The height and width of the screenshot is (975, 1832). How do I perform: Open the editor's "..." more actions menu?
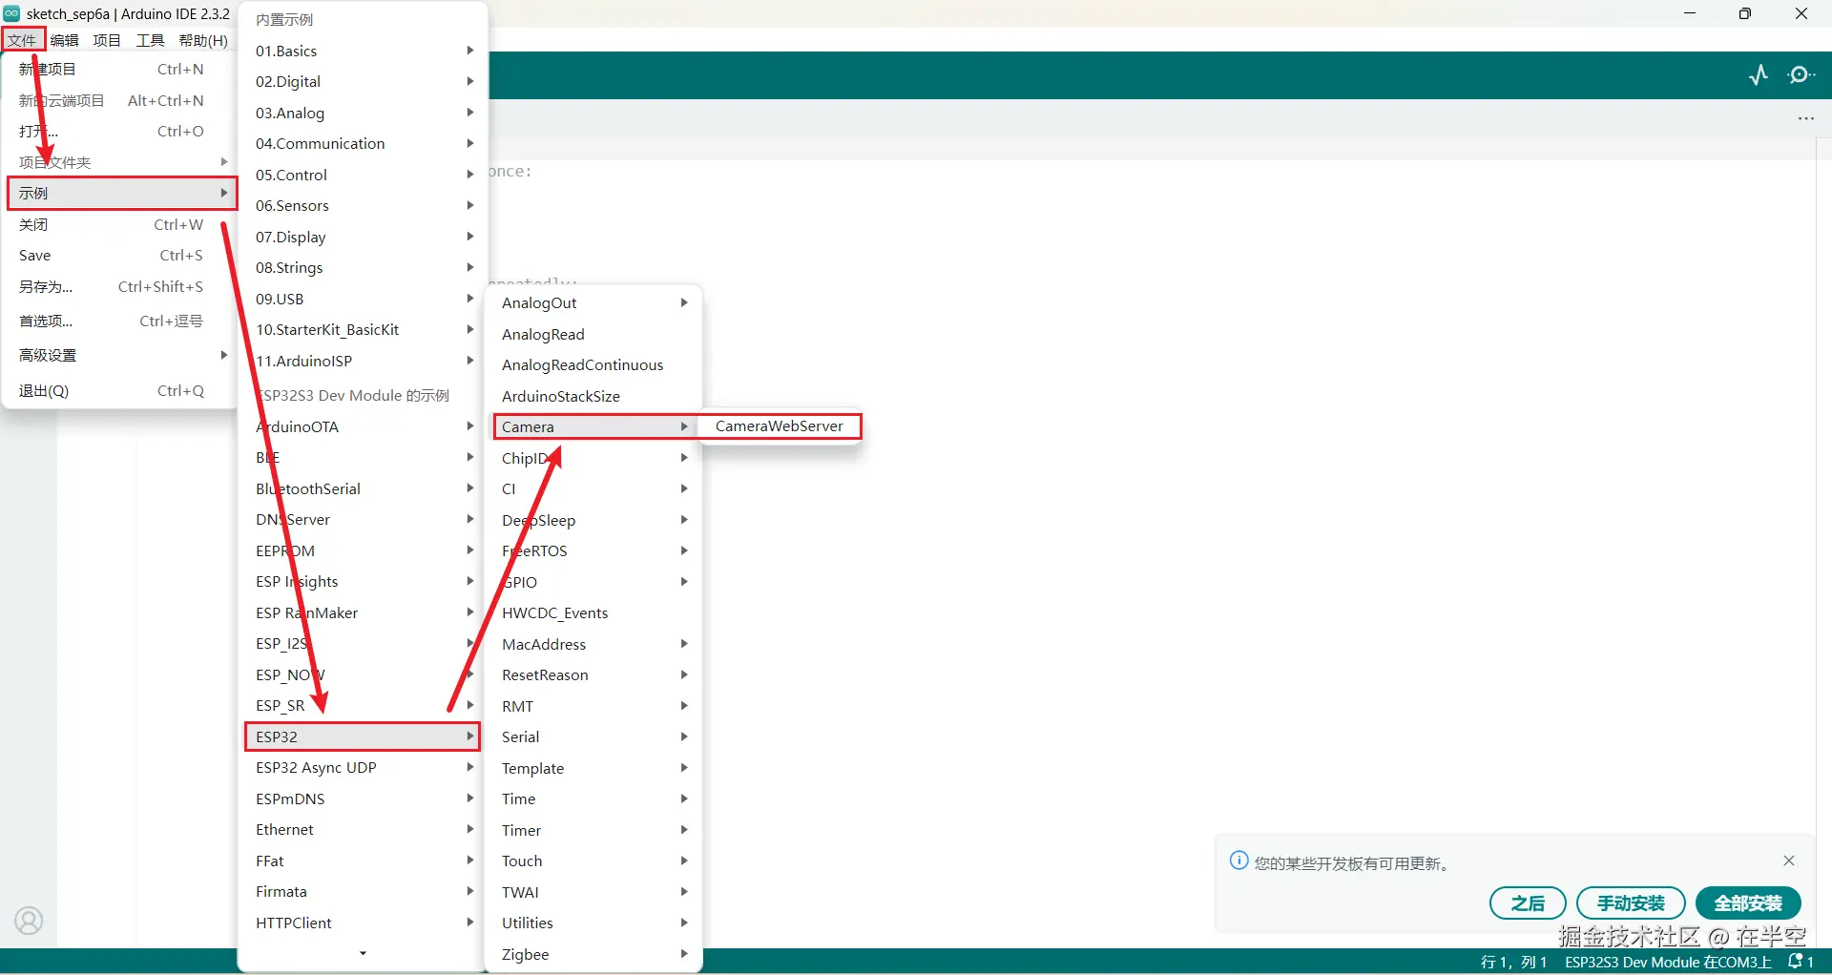coord(1806,118)
